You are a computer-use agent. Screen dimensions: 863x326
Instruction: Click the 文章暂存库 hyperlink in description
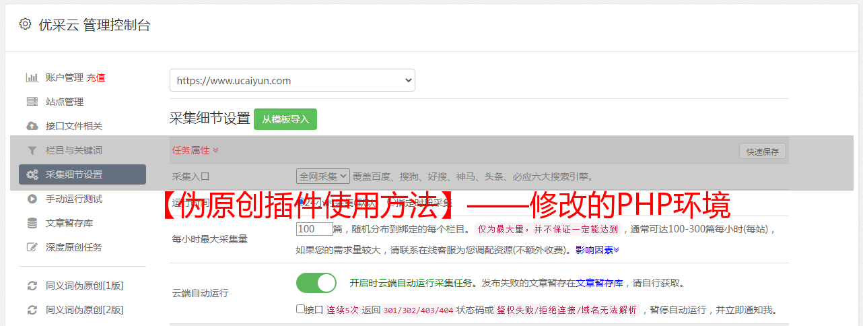point(599,283)
